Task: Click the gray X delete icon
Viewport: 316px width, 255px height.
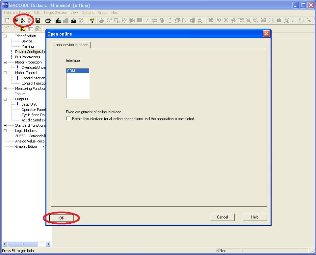Action: click(226, 20)
